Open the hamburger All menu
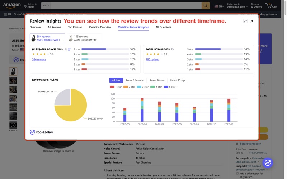The width and height of the screenshot is (287, 179). 7,14
